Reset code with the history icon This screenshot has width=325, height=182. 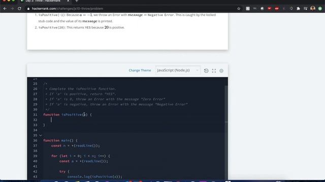pos(206,71)
